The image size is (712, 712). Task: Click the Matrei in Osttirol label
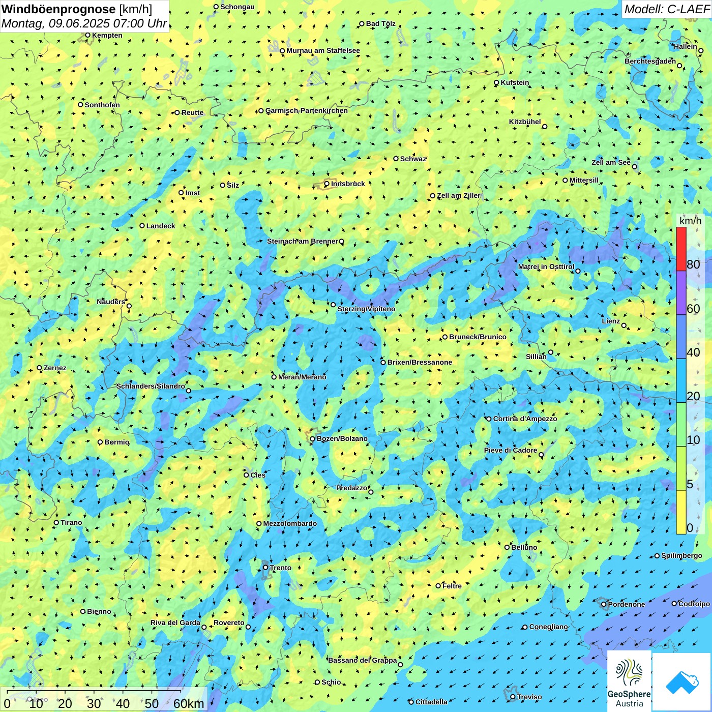[x=546, y=266]
